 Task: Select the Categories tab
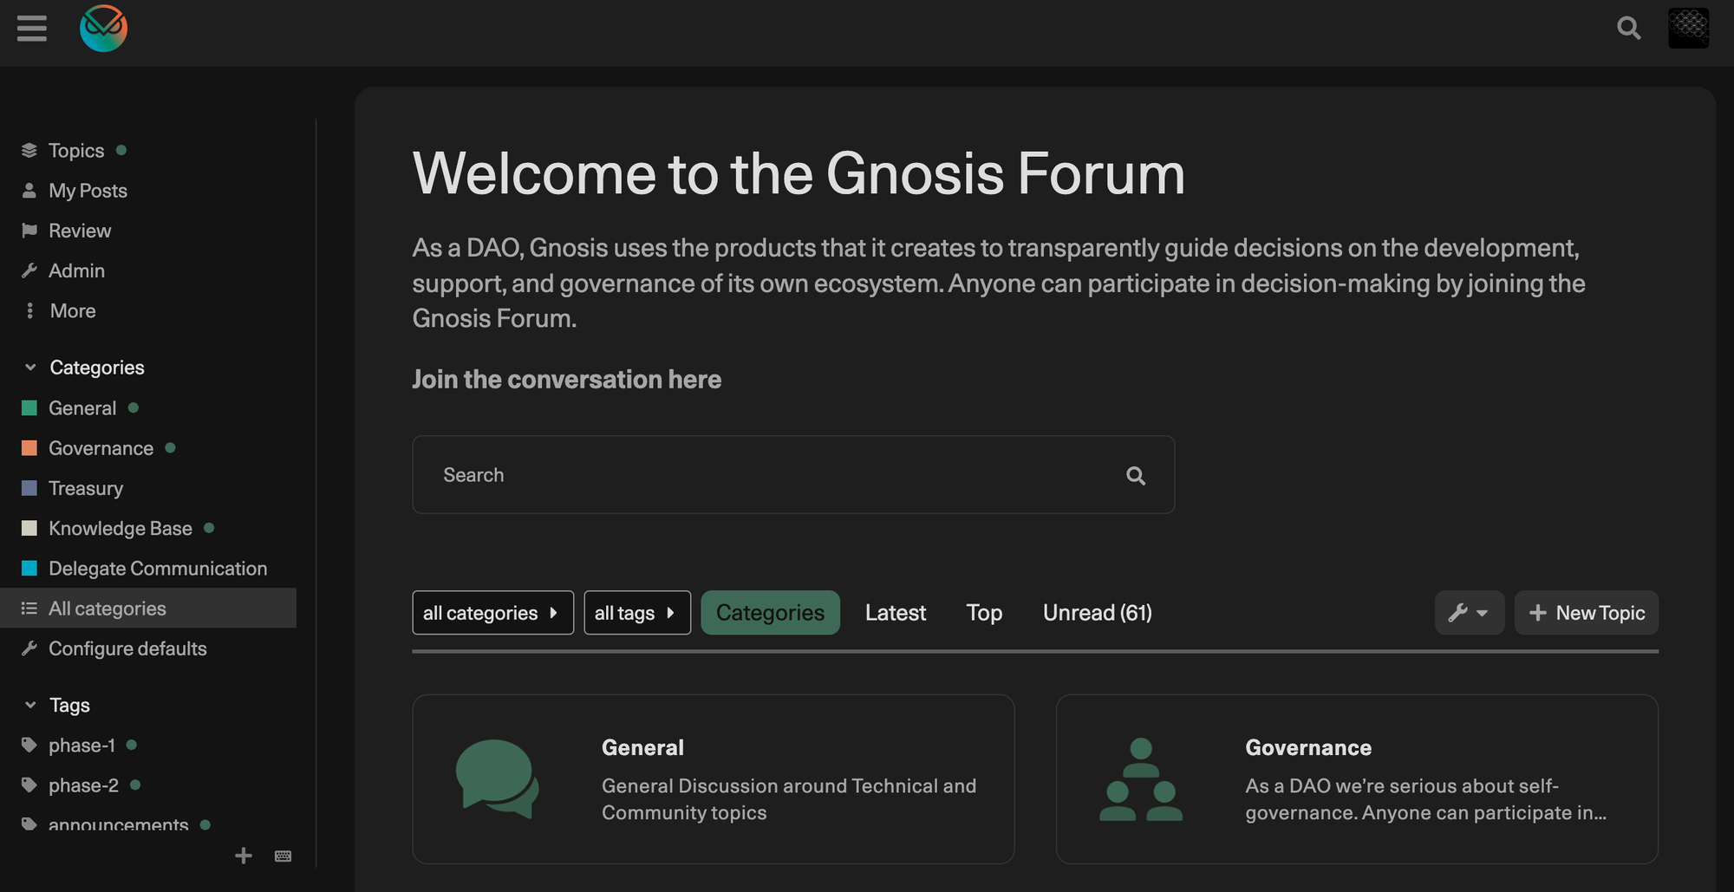(x=770, y=613)
